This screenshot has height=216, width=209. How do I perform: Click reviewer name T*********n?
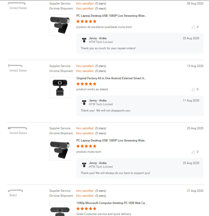coord(15,66)
